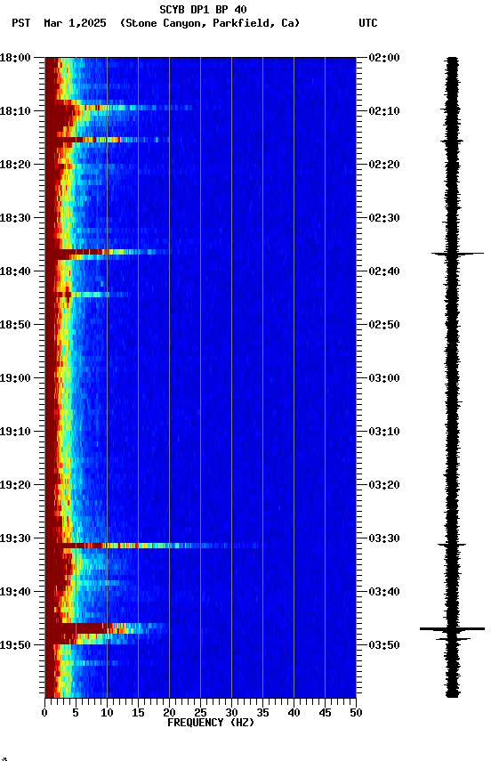The height and width of the screenshot is (769, 491).
Task: Click the 03:30 UTC time label
Action: coord(384,538)
